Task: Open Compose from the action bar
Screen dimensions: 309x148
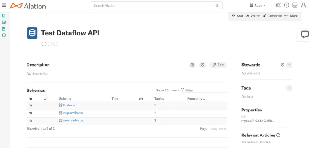Action: 272,16
